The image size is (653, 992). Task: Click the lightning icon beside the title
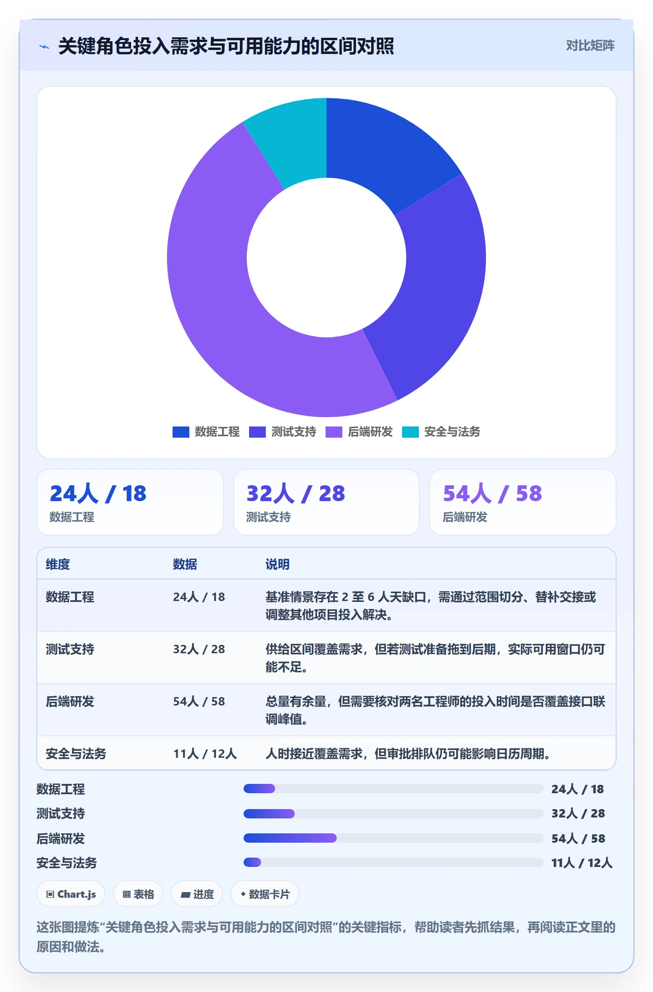tap(44, 47)
